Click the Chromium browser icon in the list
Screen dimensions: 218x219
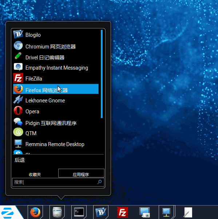pos(18,46)
